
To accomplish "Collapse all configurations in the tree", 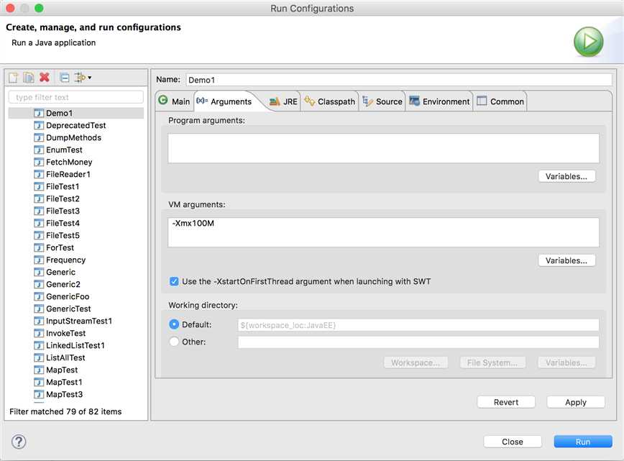I will (x=64, y=78).
